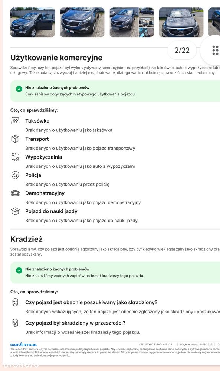
Task: Click the graduation cap icon for Pojazd do nauki jazdy
Action: pos(15,211)
